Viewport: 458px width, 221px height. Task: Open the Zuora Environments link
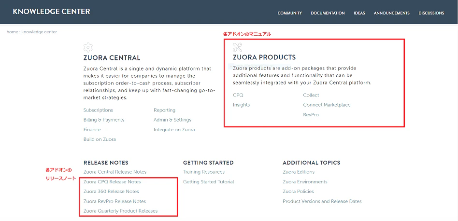click(x=305, y=182)
